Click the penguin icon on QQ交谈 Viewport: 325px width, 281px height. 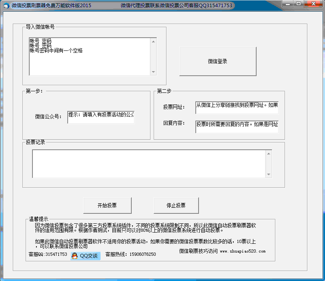74,256
